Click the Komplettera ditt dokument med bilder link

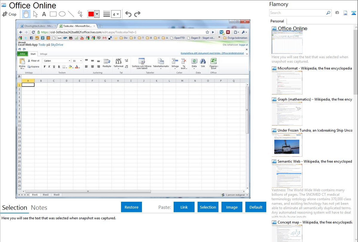coord(212,53)
